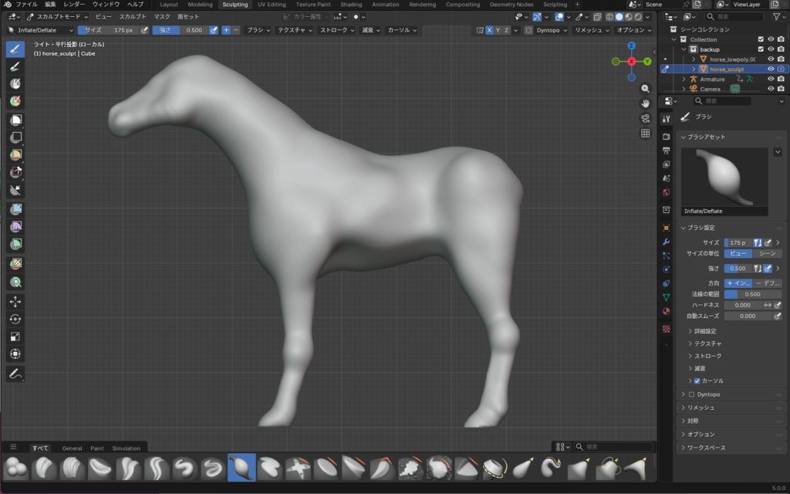The image size is (790, 494).
Task: Toggle camera view icon in viewport
Action: point(645,118)
